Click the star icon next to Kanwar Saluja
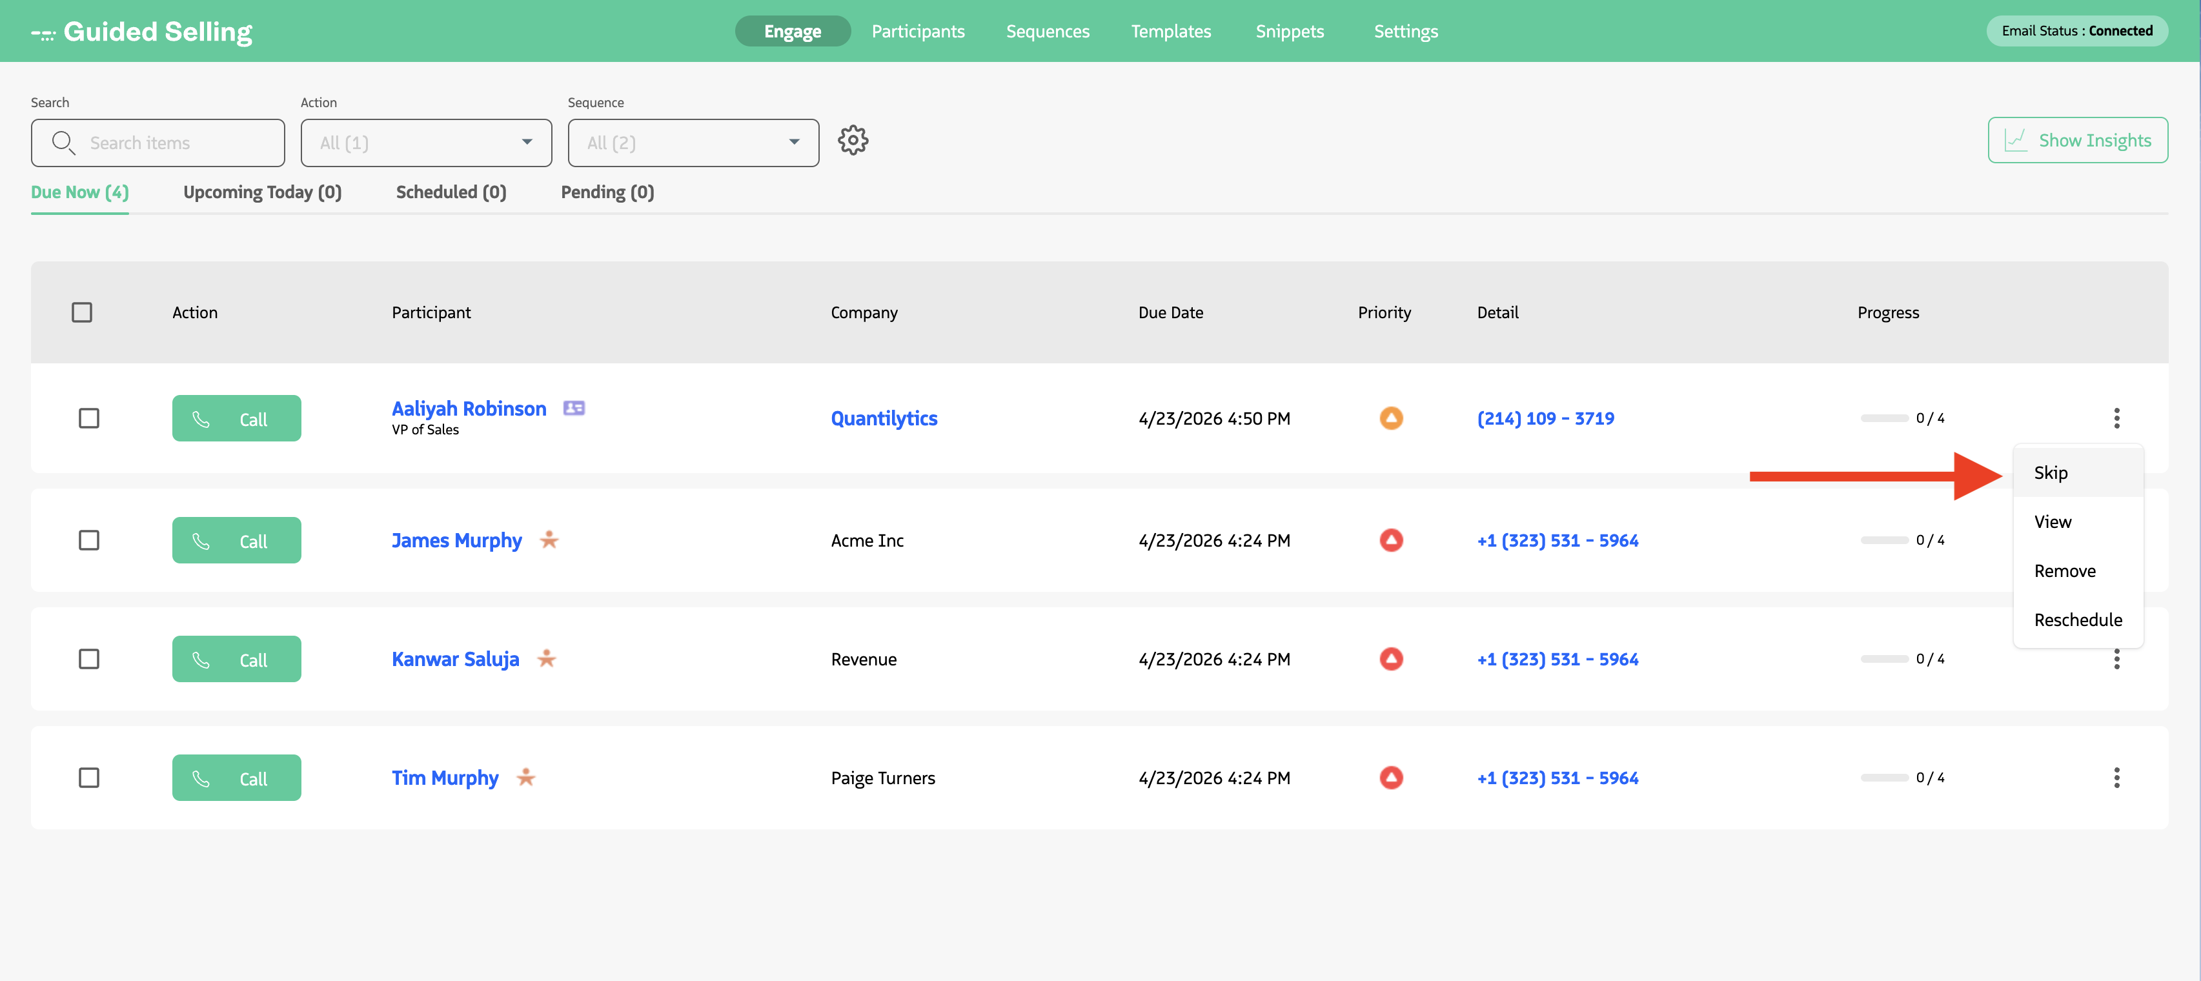The width and height of the screenshot is (2201, 981). 547,659
